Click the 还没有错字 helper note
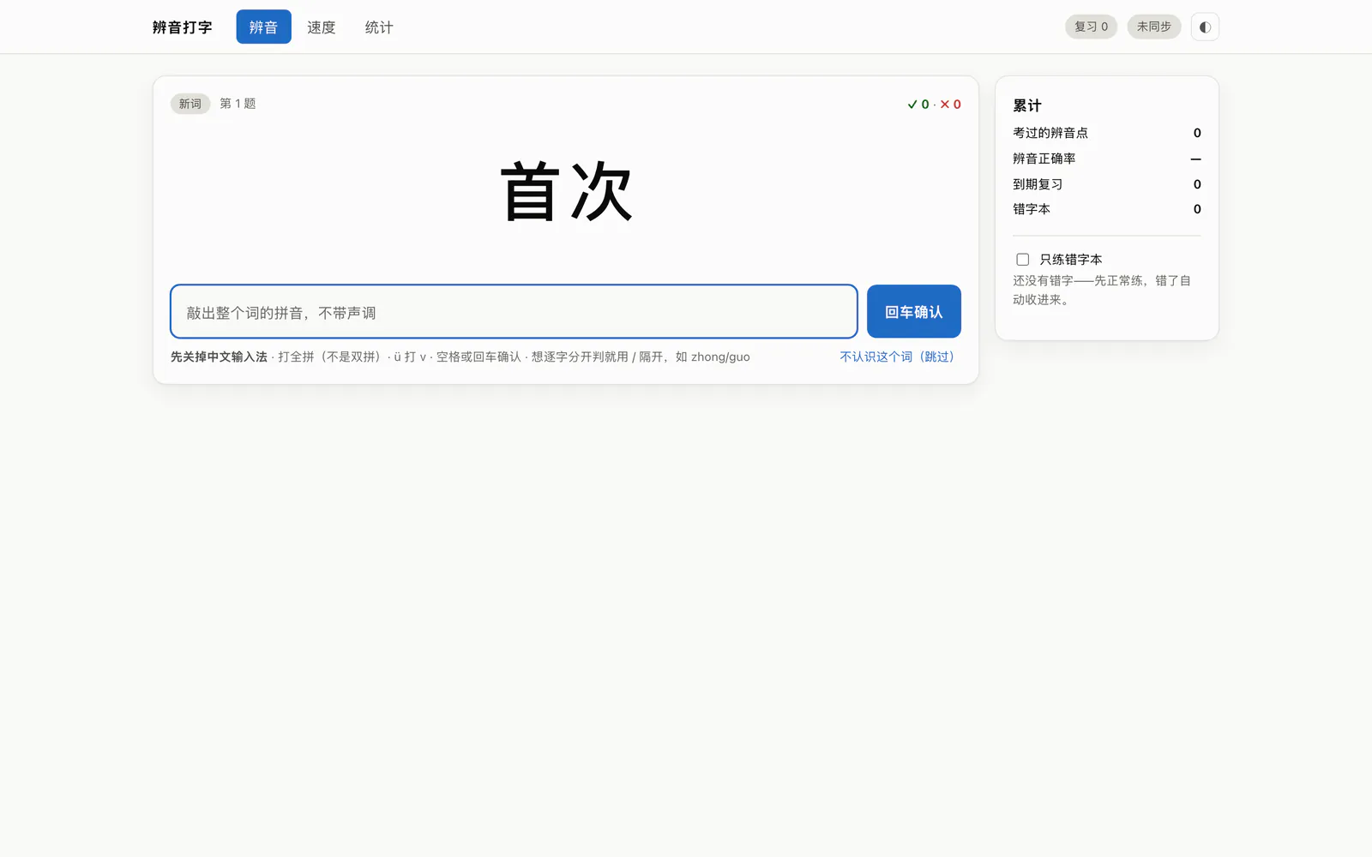Screen dimensions: 1372x857 [x=1102, y=290]
